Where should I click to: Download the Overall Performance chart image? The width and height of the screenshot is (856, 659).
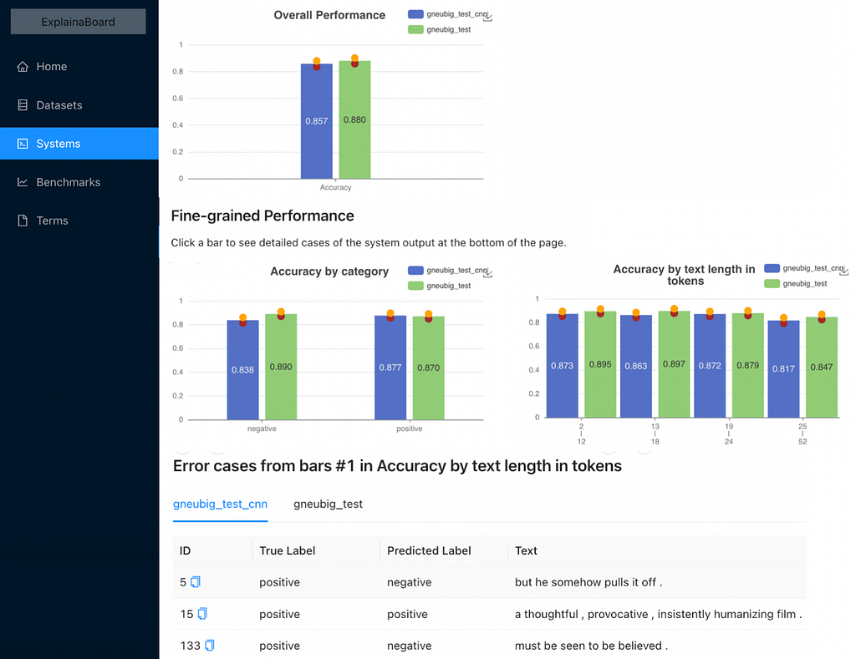[488, 18]
